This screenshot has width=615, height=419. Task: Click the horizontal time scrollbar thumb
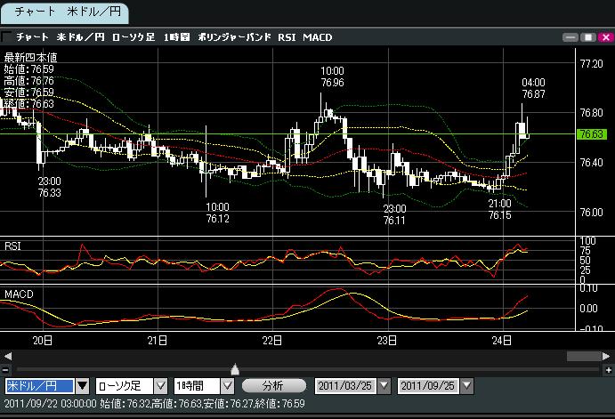coord(582,356)
